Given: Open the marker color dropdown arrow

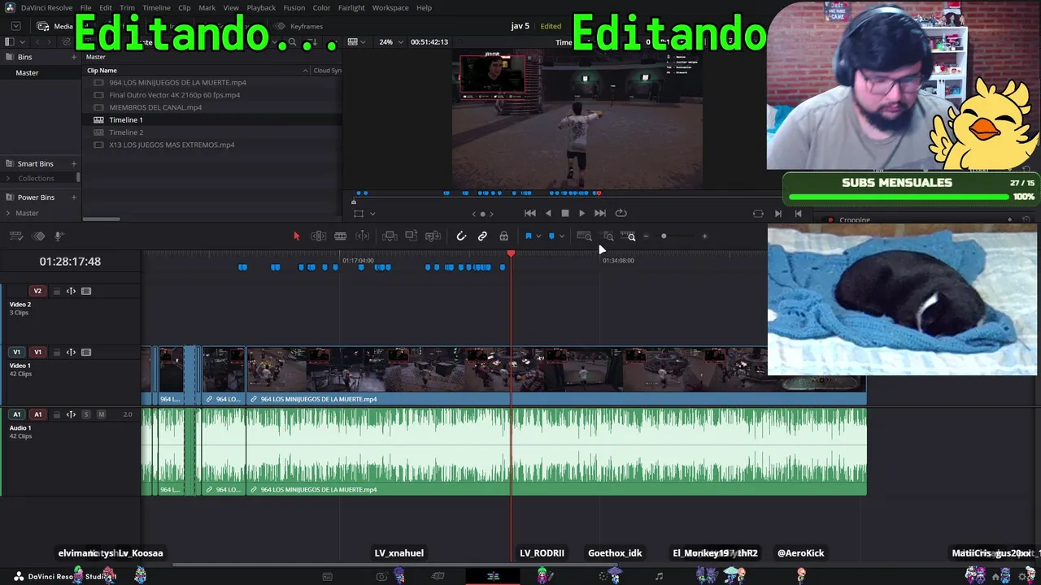Looking at the screenshot, I should [x=562, y=236].
